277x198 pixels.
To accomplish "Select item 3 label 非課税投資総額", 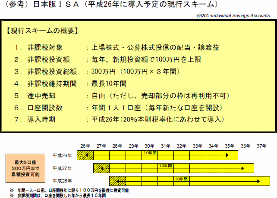I will coord(52,71).
